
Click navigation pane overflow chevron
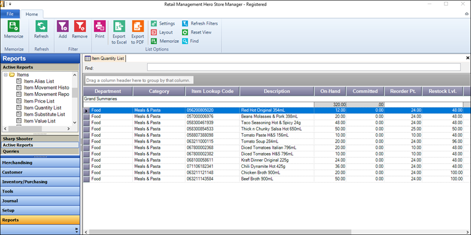(x=77, y=230)
